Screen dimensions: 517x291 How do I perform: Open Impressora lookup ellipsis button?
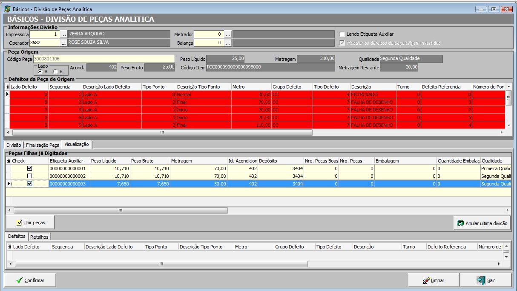click(64, 34)
